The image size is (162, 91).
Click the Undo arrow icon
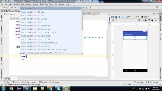point(12,7)
